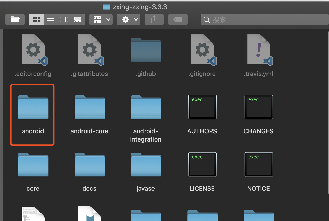
Task: Select the core folder icon
Action: tap(33, 165)
